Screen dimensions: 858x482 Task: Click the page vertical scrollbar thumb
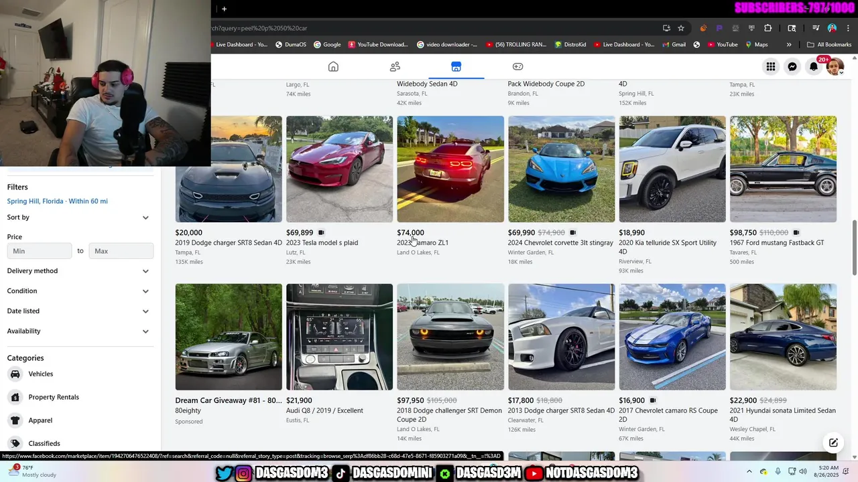click(x=855, y=246)
